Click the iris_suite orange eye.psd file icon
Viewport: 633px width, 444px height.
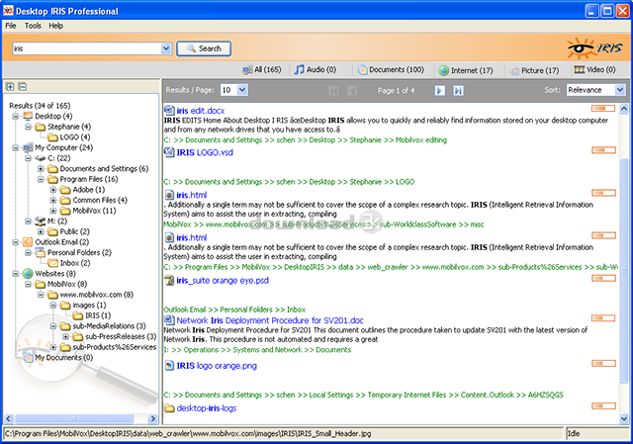coord(169,280)
